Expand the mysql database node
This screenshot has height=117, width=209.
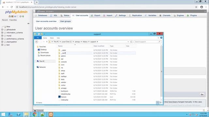point(2,36)
